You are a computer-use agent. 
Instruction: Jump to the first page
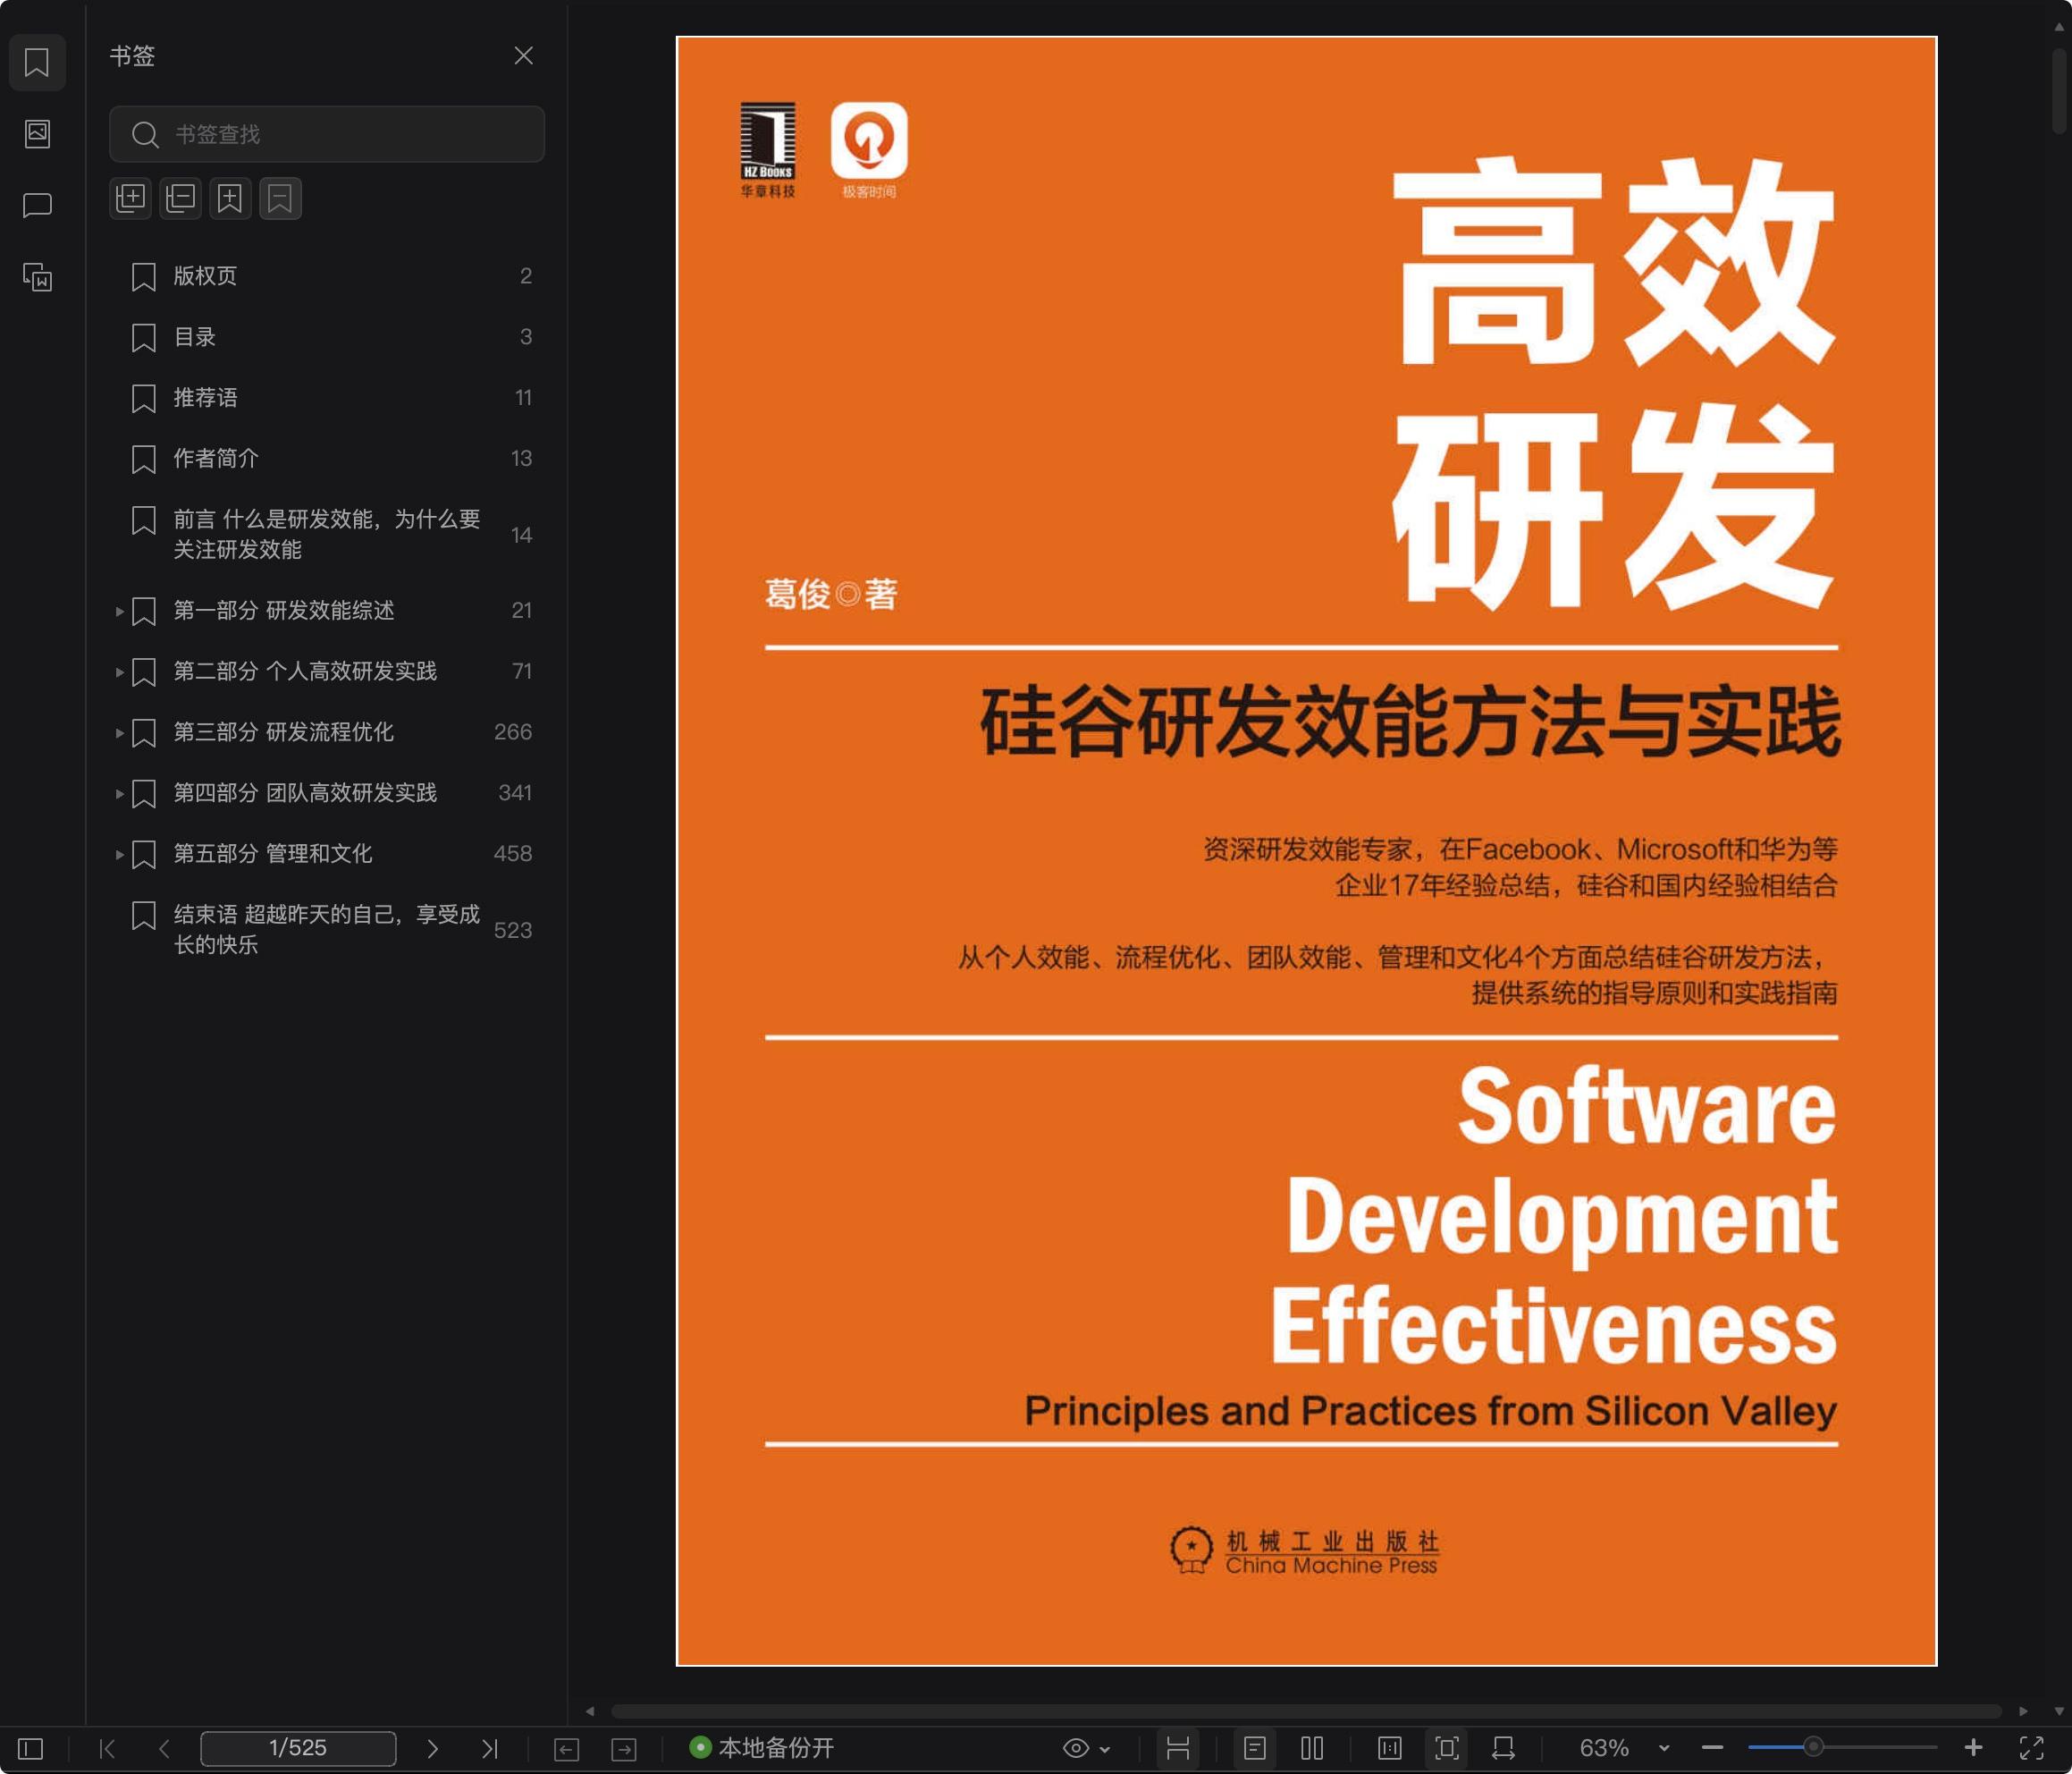coord(107,1748)
